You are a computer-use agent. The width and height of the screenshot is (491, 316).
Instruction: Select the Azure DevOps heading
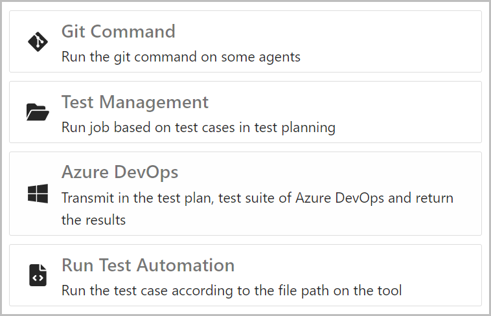(120, 172)
